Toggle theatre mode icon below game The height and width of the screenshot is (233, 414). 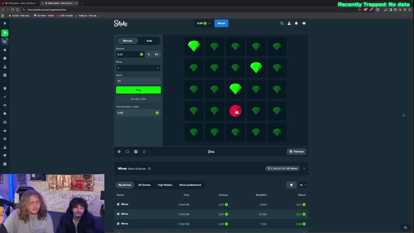[x=127, y=151]
